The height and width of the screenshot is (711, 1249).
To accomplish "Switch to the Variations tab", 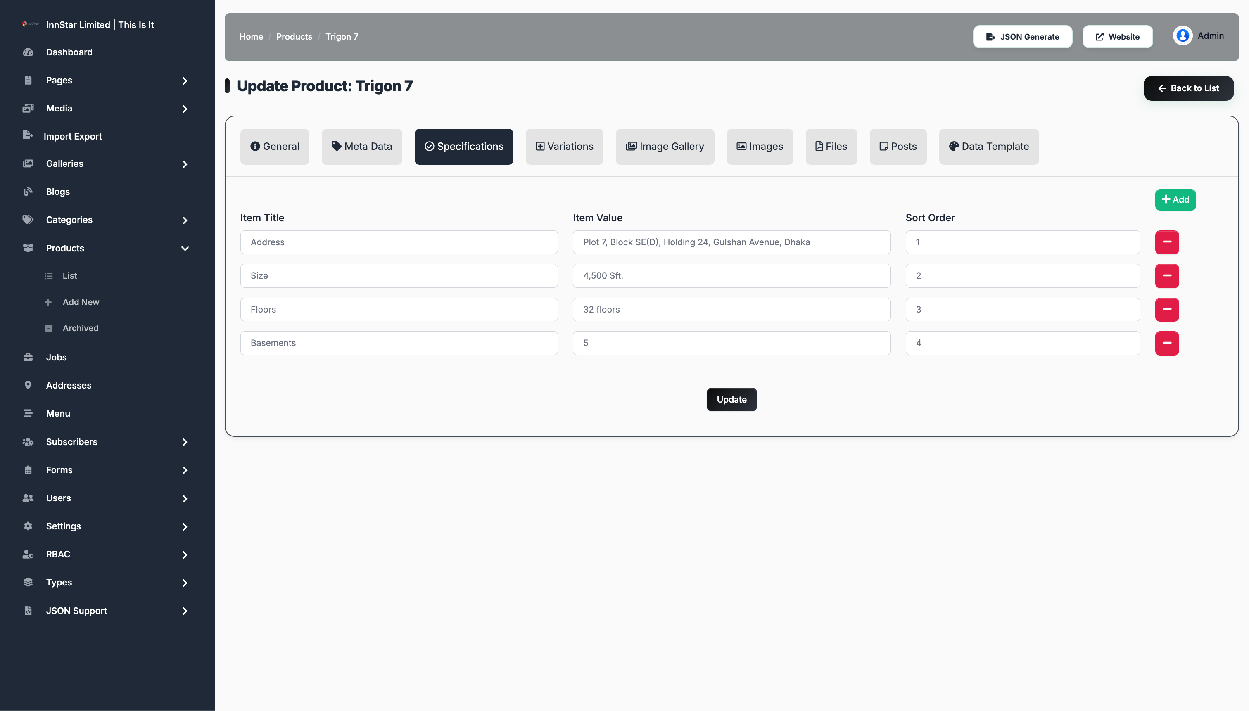I will click(564, 147).
